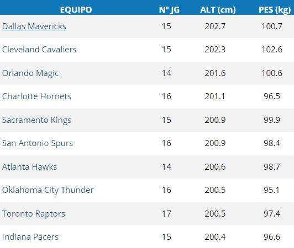Open the San Antonio Spurs team link
294x248 pixels.
point(38,143)
